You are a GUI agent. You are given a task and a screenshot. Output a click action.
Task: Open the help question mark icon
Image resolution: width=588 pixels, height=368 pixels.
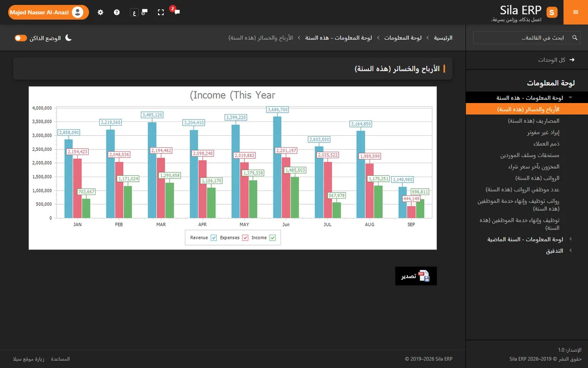117,12
